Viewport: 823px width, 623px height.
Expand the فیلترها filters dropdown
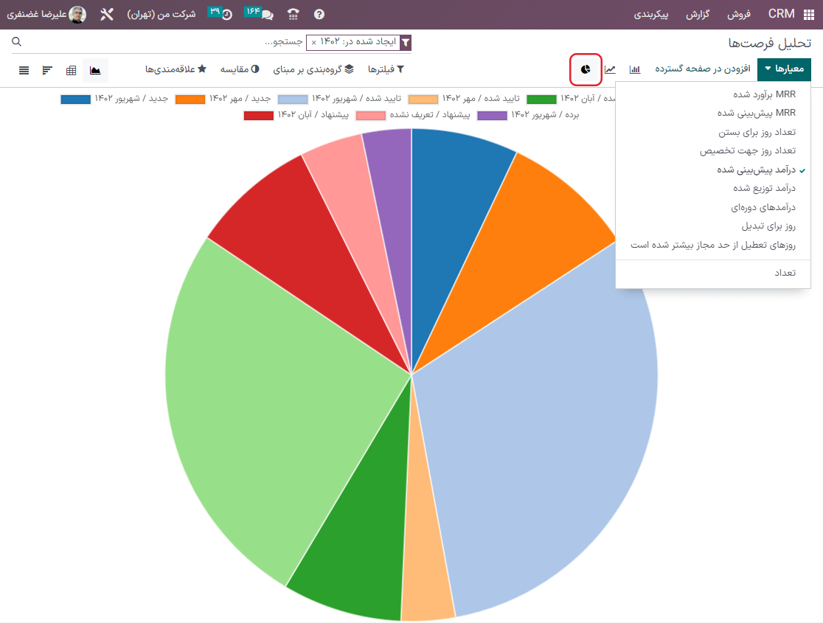click(386, 69)
